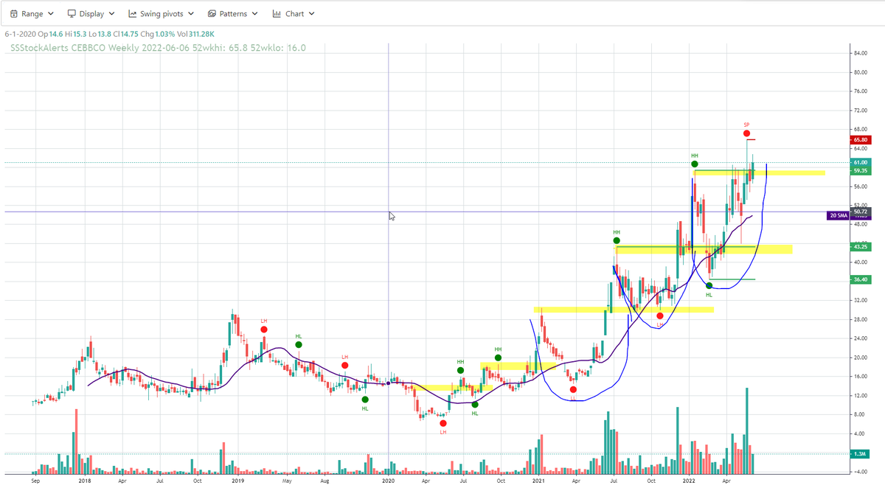This screenshot has width=885, height=488.
Task: Click the 6-1-2020 date readout
Action: (20, 34)
